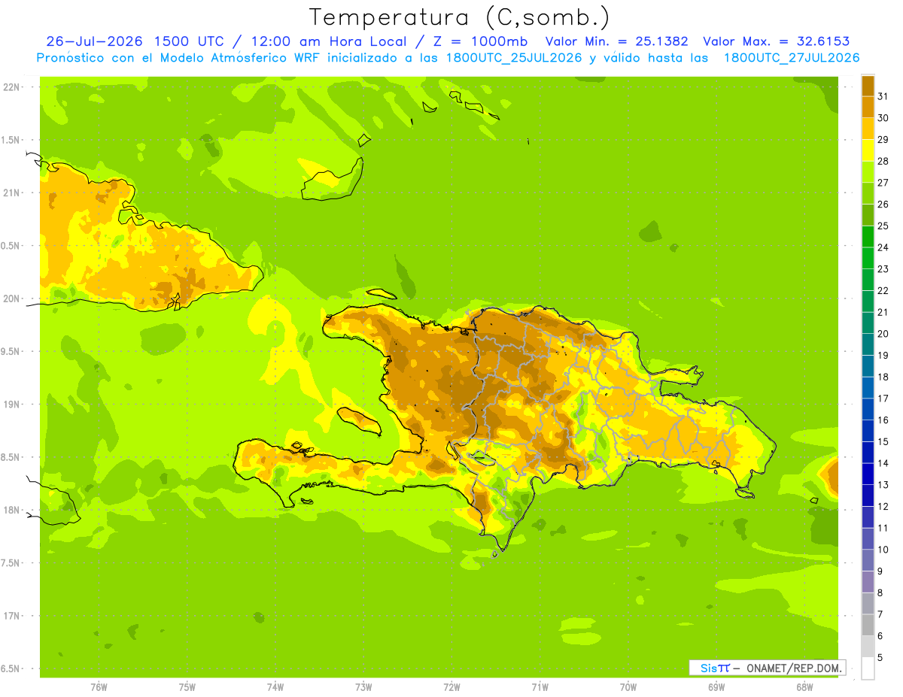Click the legend value "5"
The height and width of the screenshot is (697, 903).
(x=880, y=658)
